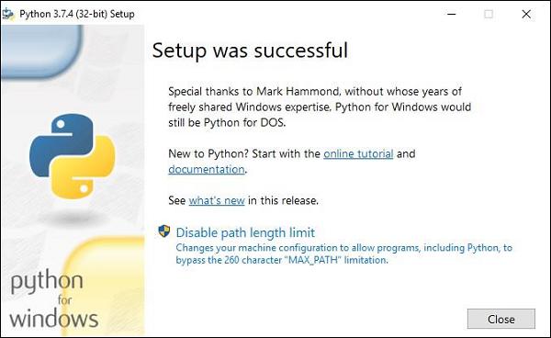Open the online tutorial link
Screen dimensions: 551x338
(x=358, y=153)
